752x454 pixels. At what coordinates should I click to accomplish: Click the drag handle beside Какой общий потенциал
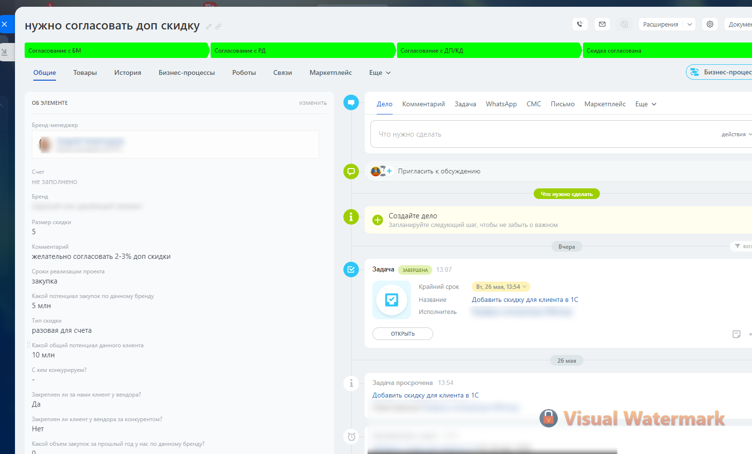pos(28,345)
